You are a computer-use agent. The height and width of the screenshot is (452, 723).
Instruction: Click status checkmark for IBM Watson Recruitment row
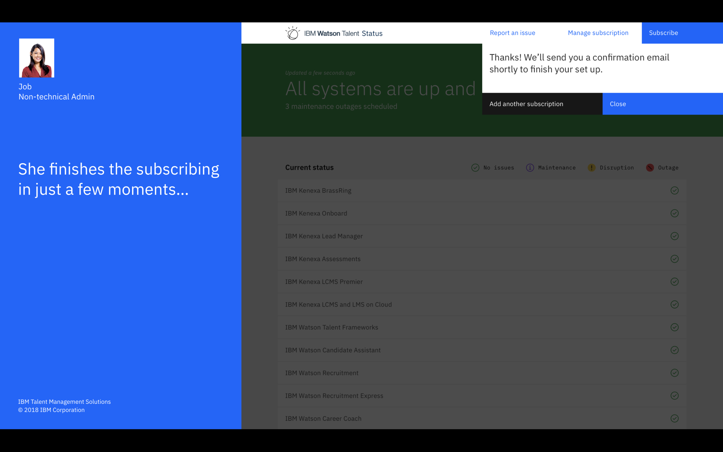[675, 373]
